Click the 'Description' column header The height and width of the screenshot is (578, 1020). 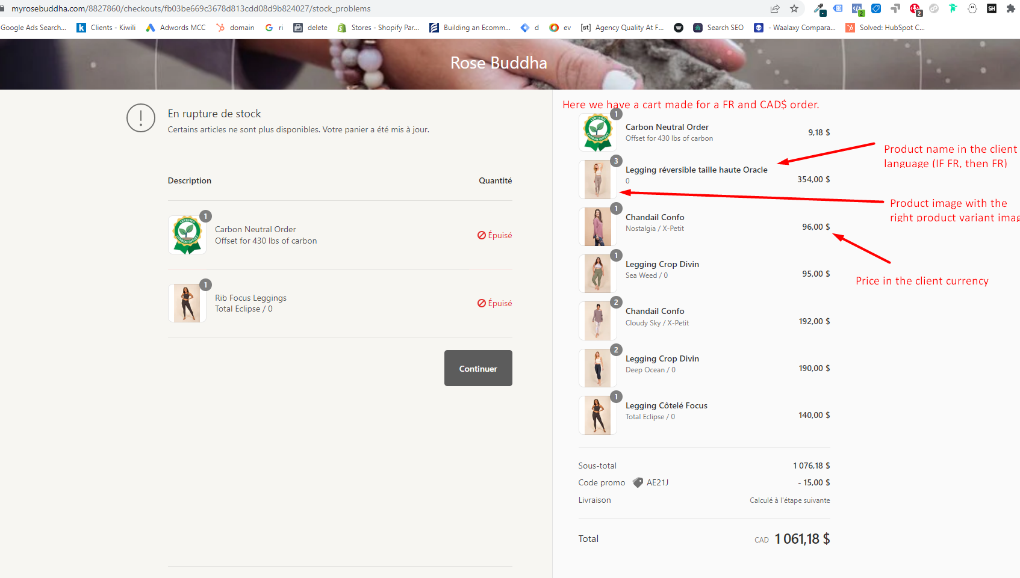click(190, 180)
